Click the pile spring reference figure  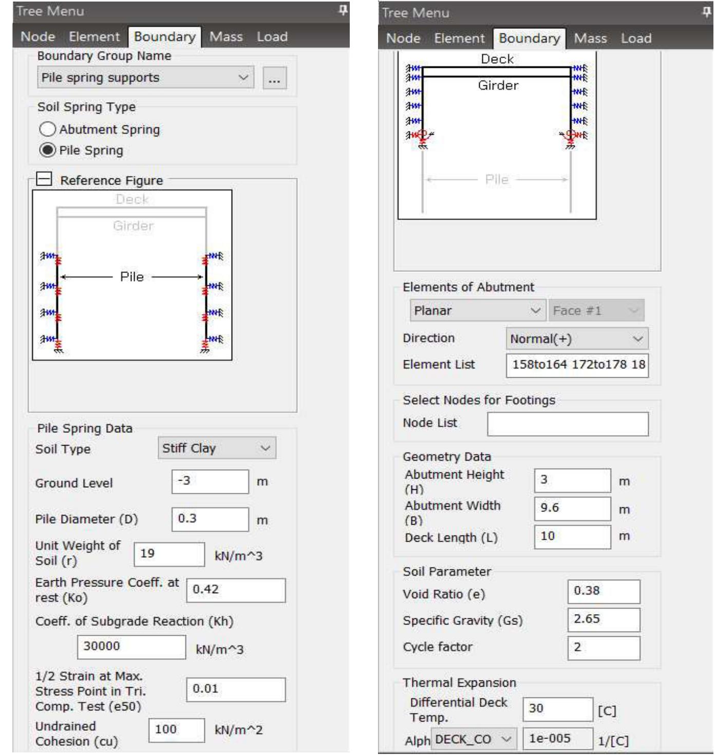132,275
